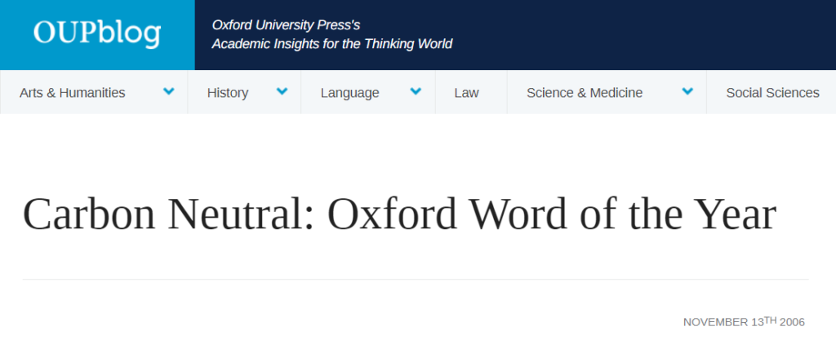
Task: Select the Social Sciences menu item
Action: click(772, 92)
